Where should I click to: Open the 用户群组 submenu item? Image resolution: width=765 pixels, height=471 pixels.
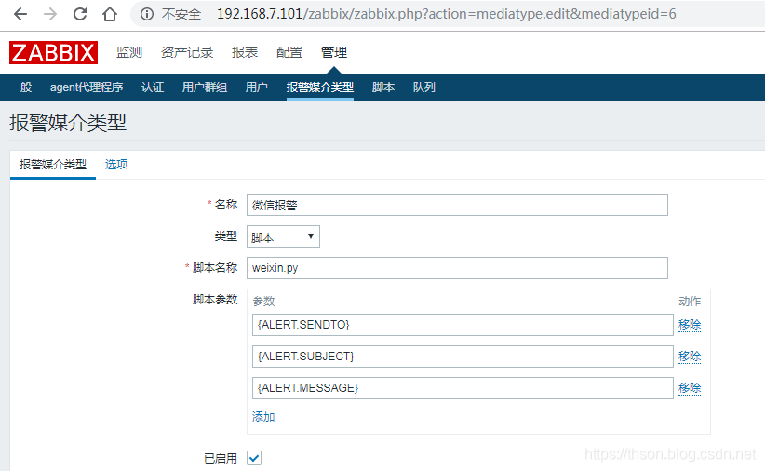tap(205, 87)
